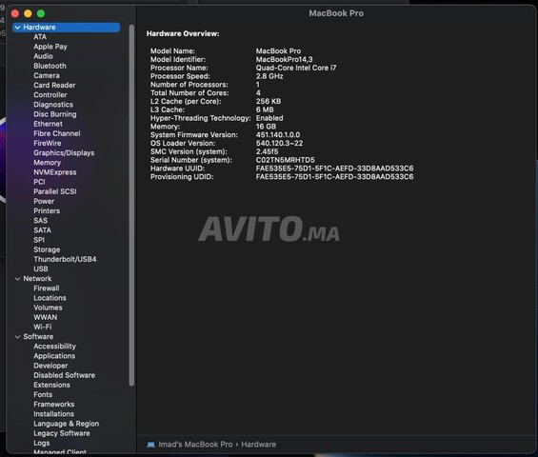Close the System Information window
Screen dimensions: 538x457
pos(15,13)
